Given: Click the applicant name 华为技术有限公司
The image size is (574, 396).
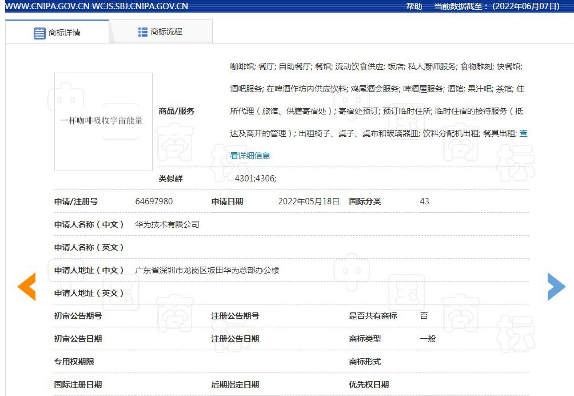Looking at the screenshot, I should tap(168, 224).
